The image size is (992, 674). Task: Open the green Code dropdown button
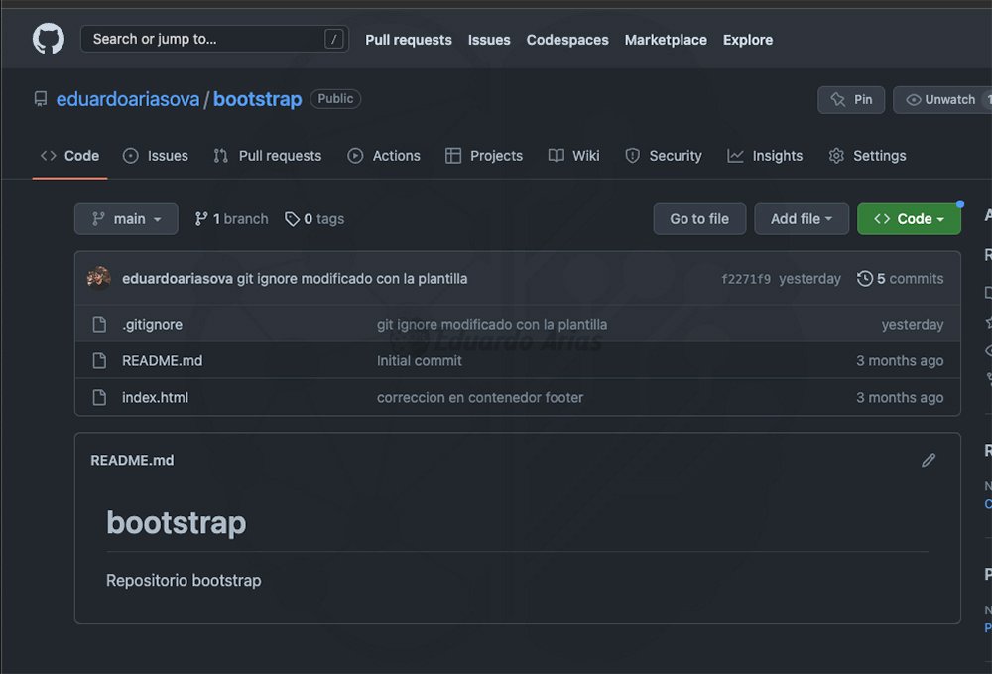[x=909, y=219]
